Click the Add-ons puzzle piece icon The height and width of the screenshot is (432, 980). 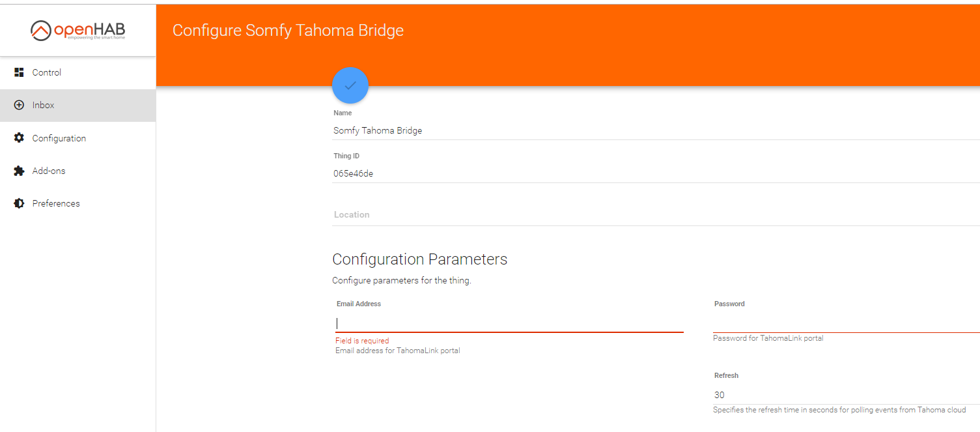[19, 171]
